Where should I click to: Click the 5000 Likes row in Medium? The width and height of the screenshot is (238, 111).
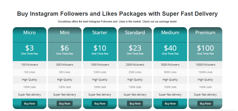tap(170, 72)
